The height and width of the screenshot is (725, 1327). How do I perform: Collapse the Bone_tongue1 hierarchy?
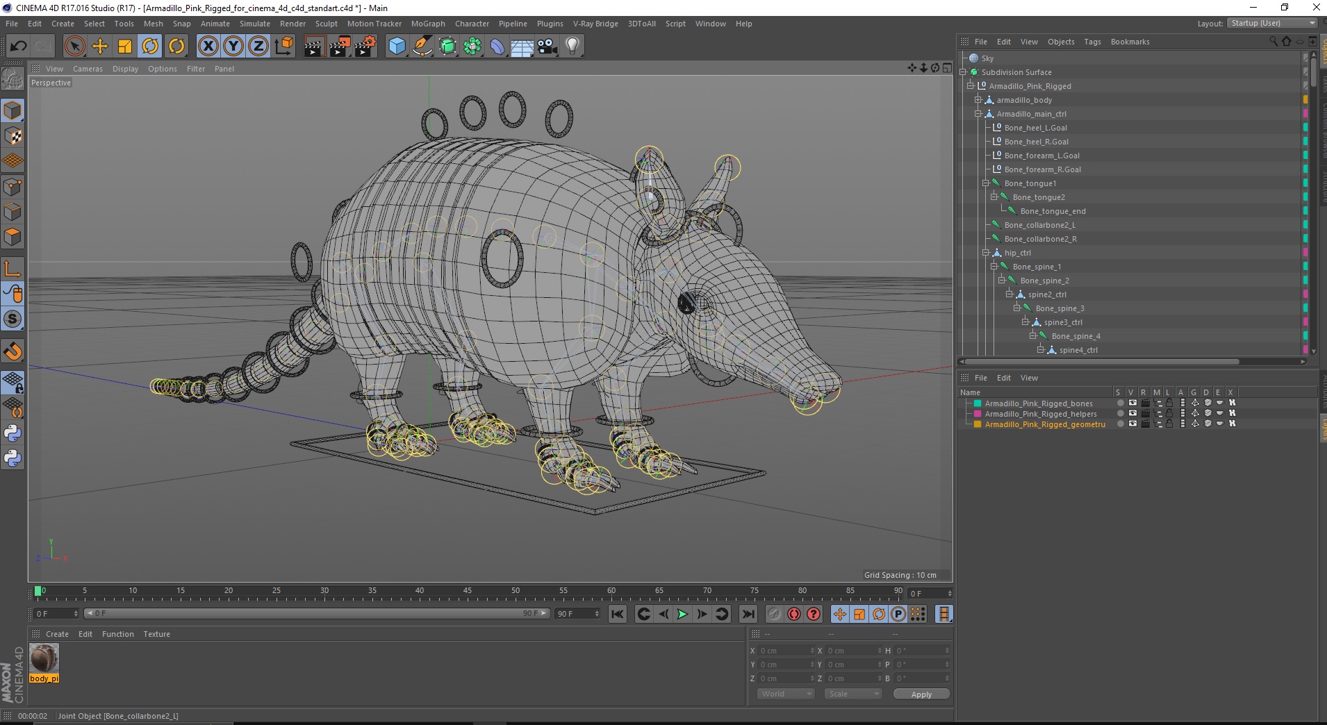986,183
